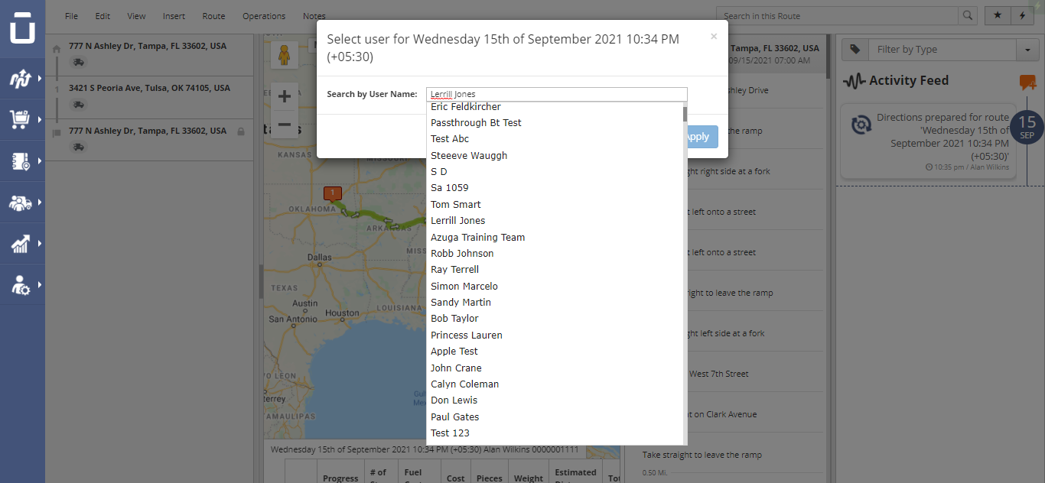
Task: Click the user list scrollbar
Action: pos(685,115)
